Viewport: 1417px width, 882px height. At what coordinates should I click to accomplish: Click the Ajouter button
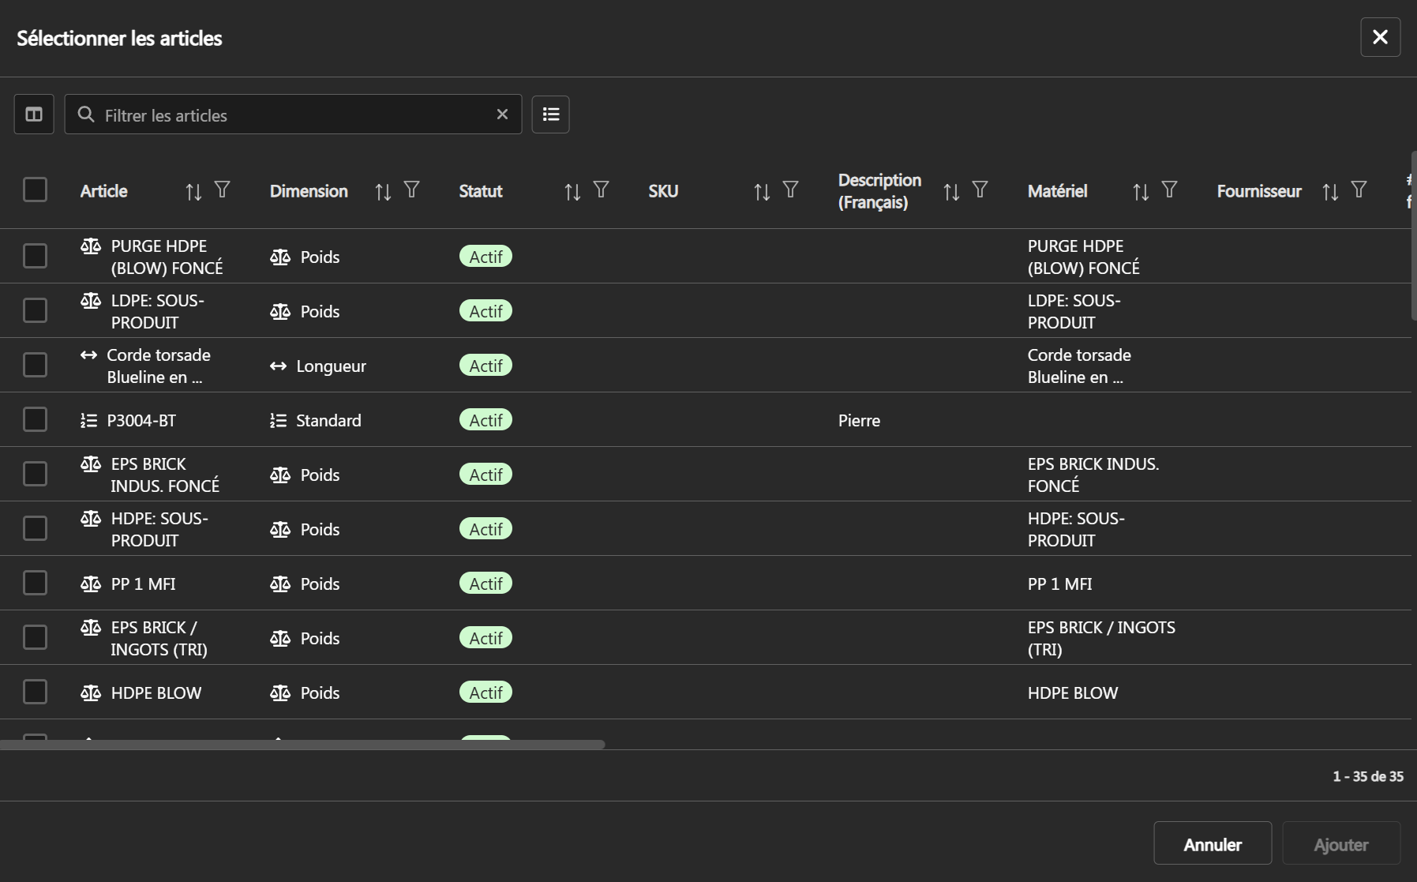tap(1340, 844)
